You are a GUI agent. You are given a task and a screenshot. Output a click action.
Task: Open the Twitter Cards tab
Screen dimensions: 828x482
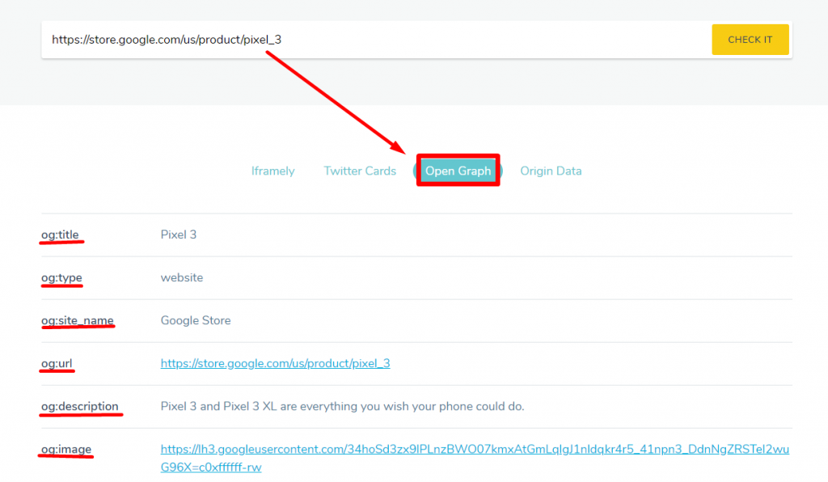(359, 171)
